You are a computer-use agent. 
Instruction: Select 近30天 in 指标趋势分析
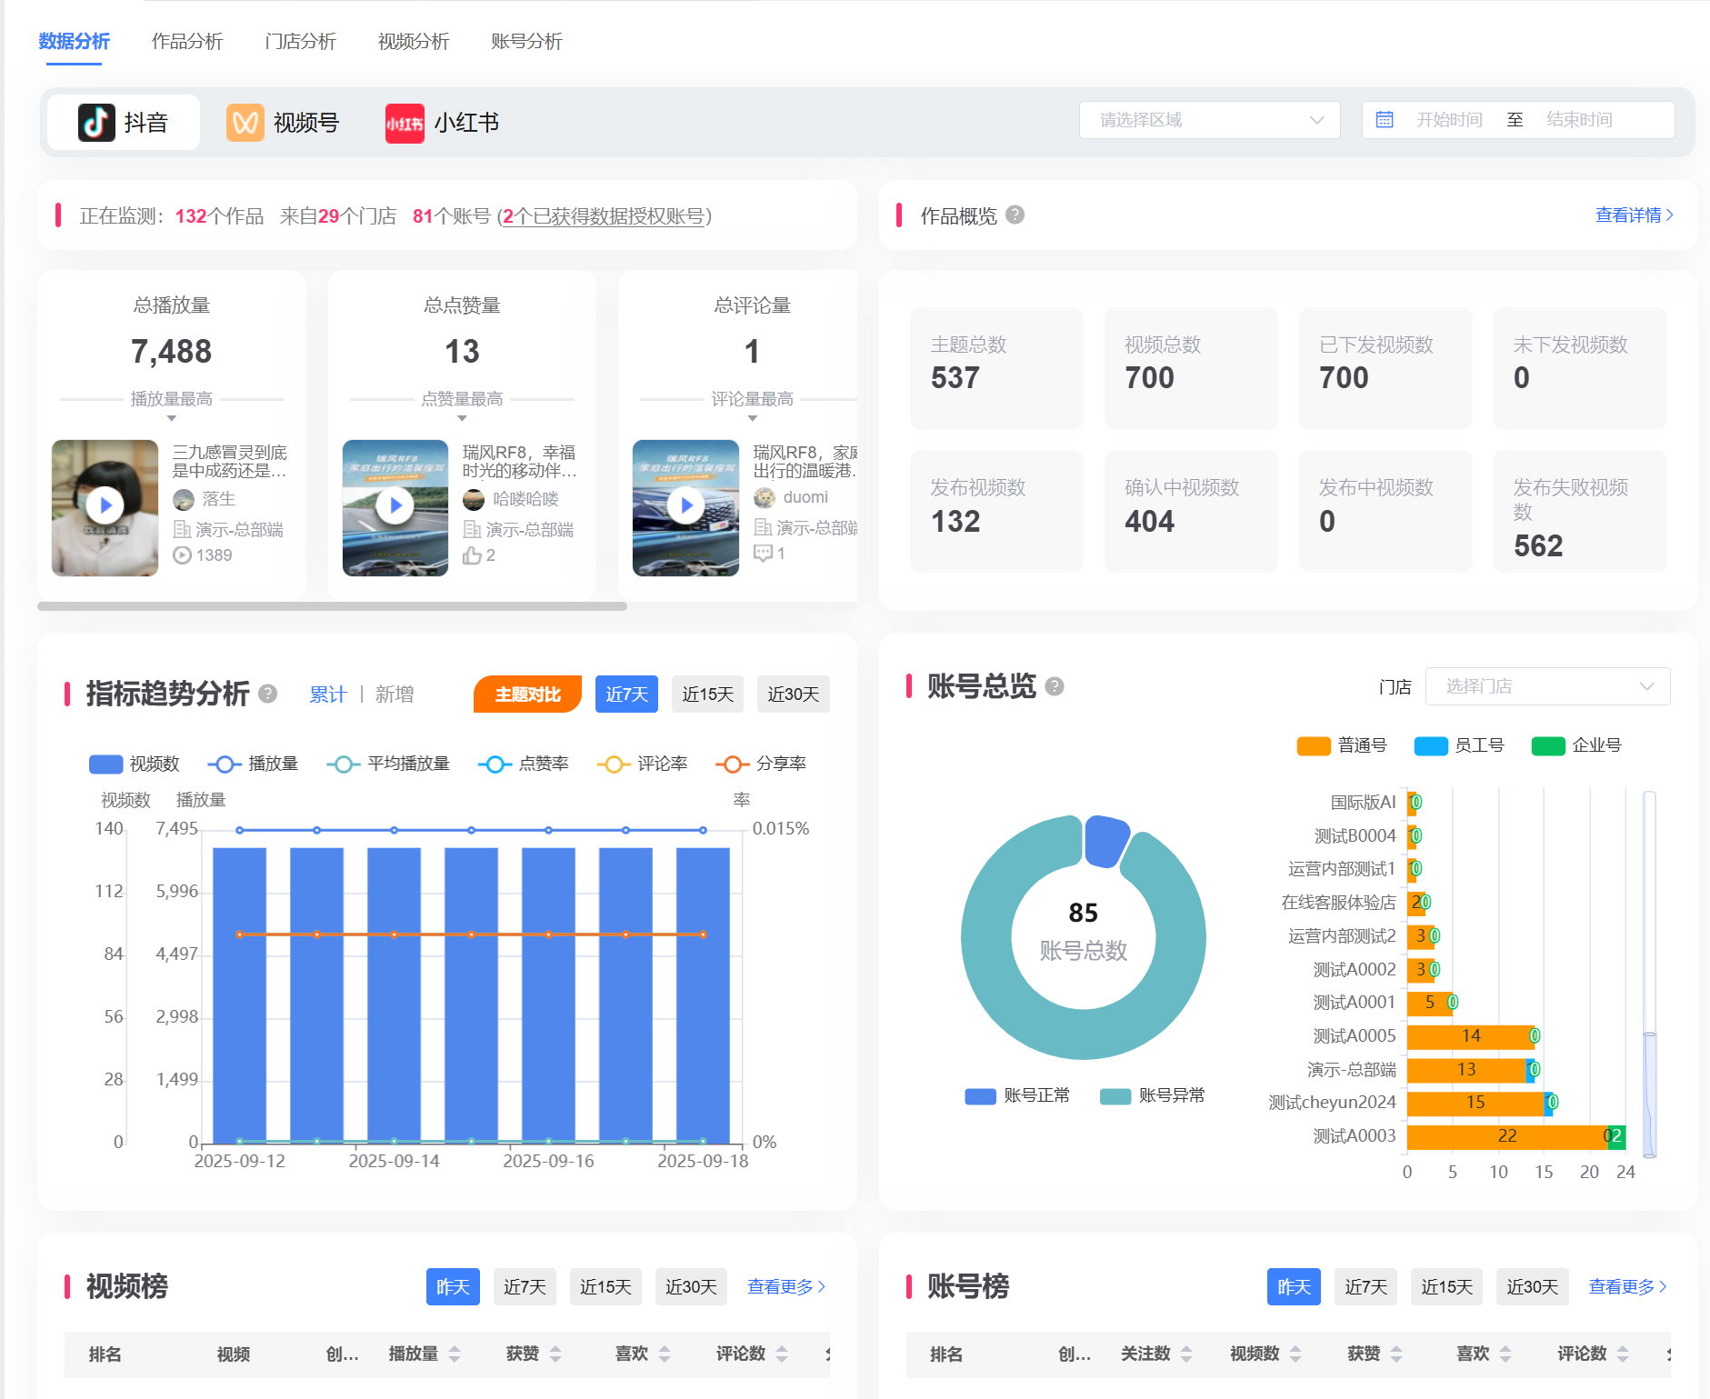(793, 694)
